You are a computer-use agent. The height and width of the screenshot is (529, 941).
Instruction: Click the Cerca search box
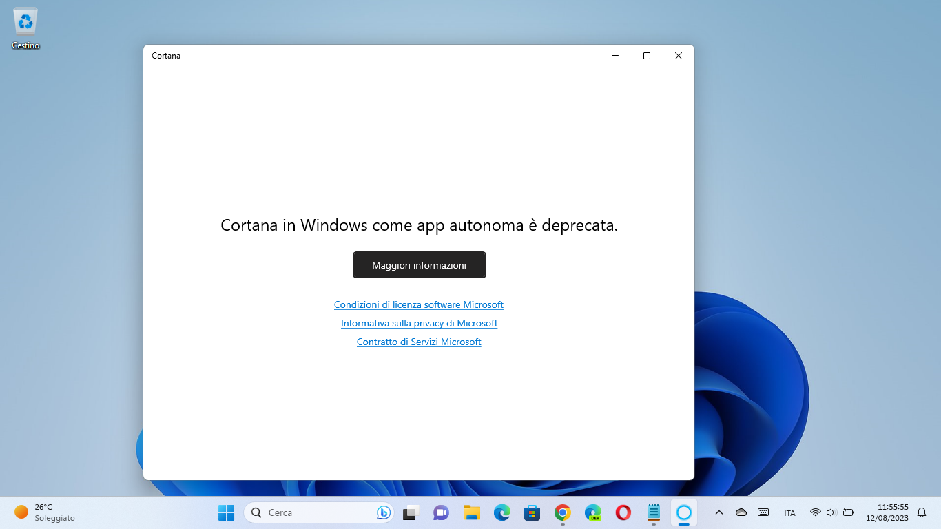pyautogui.click(x=318, y=512)
